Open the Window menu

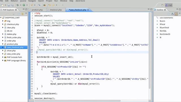click(63, 1)
